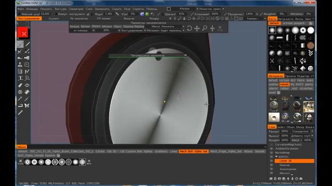Toggle visibility of Normalmap layer
332x186 pixels.
(271, 153)
